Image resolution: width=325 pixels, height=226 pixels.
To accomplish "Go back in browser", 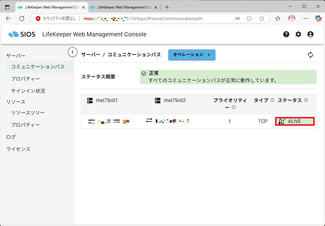I will (8, 18).
